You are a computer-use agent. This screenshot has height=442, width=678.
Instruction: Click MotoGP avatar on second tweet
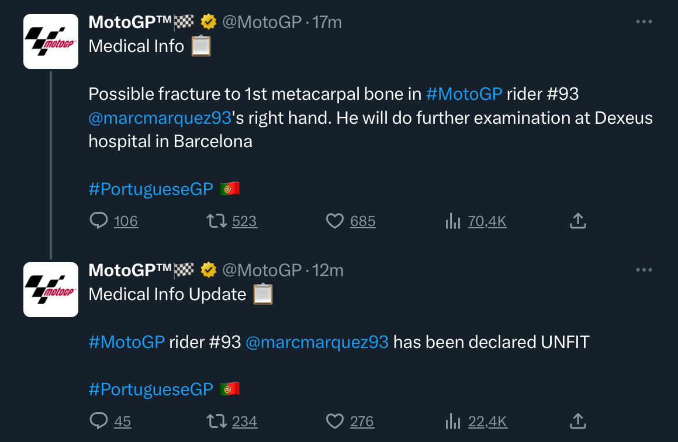pyautogui.click(x=51, y=289)
